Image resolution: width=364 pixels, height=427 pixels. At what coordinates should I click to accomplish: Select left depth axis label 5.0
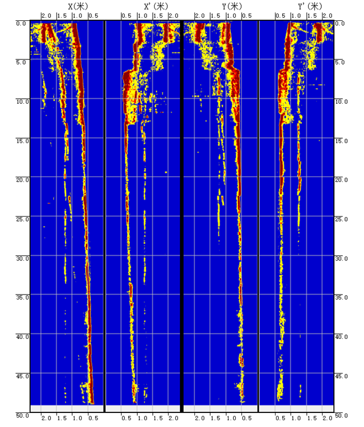coord(21,62)
